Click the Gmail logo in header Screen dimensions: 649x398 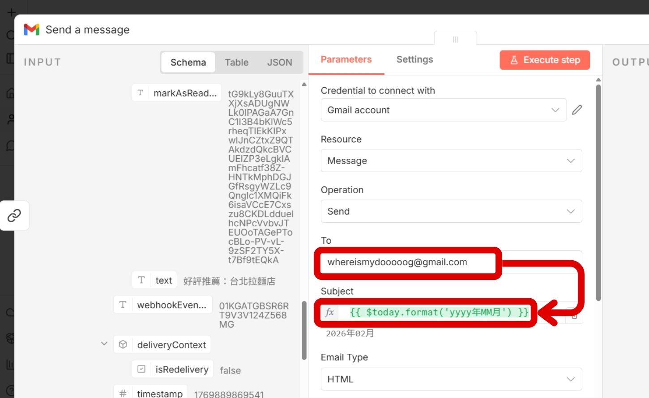click(31, 30)
